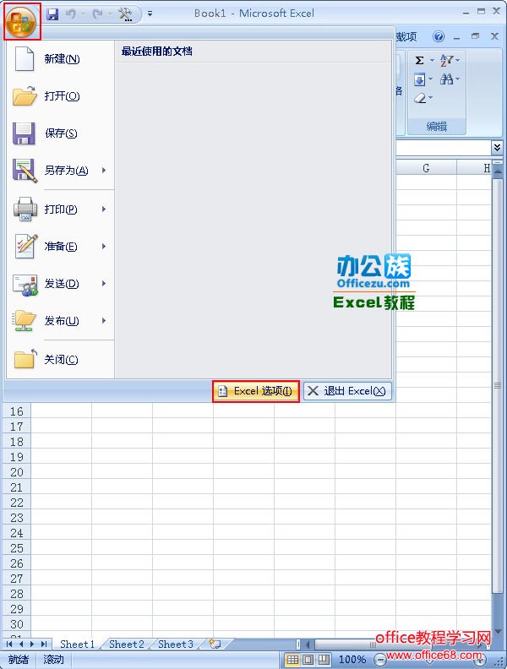
Task: Click the Sort & Filter icon
Action: click(x=446, y=60)
